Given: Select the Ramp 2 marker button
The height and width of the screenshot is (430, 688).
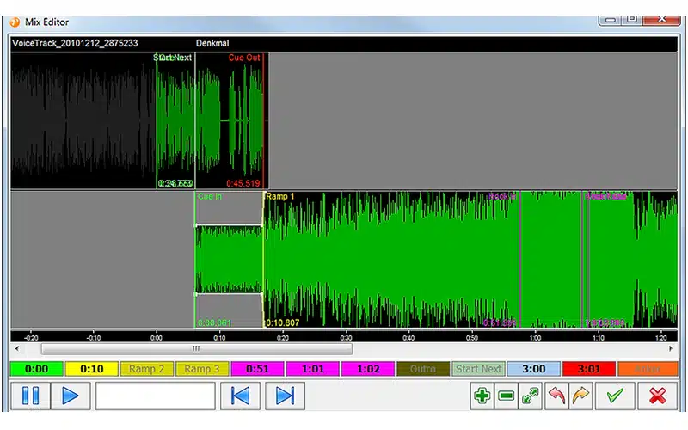Looking at the screenshot, I should 147,369.
